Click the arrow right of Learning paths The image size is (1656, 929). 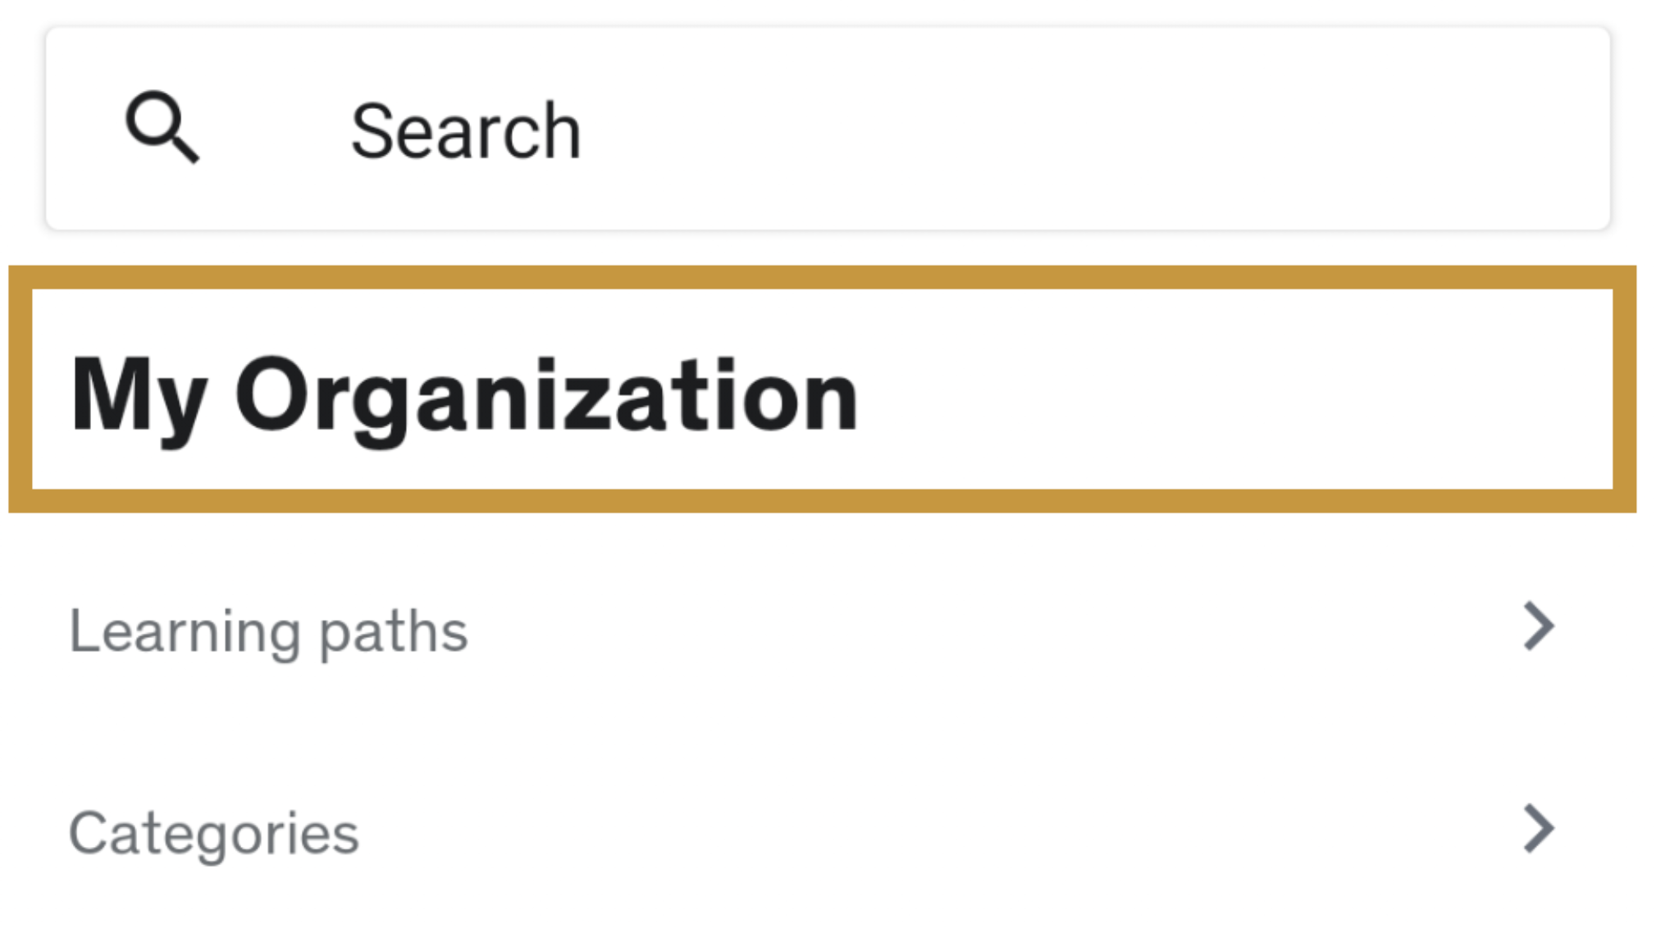[x=1538, y=627]
